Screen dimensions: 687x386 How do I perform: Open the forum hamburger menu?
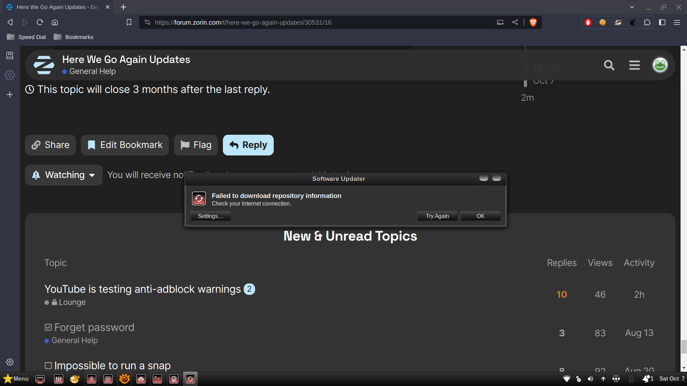click(x=634, y=65)
